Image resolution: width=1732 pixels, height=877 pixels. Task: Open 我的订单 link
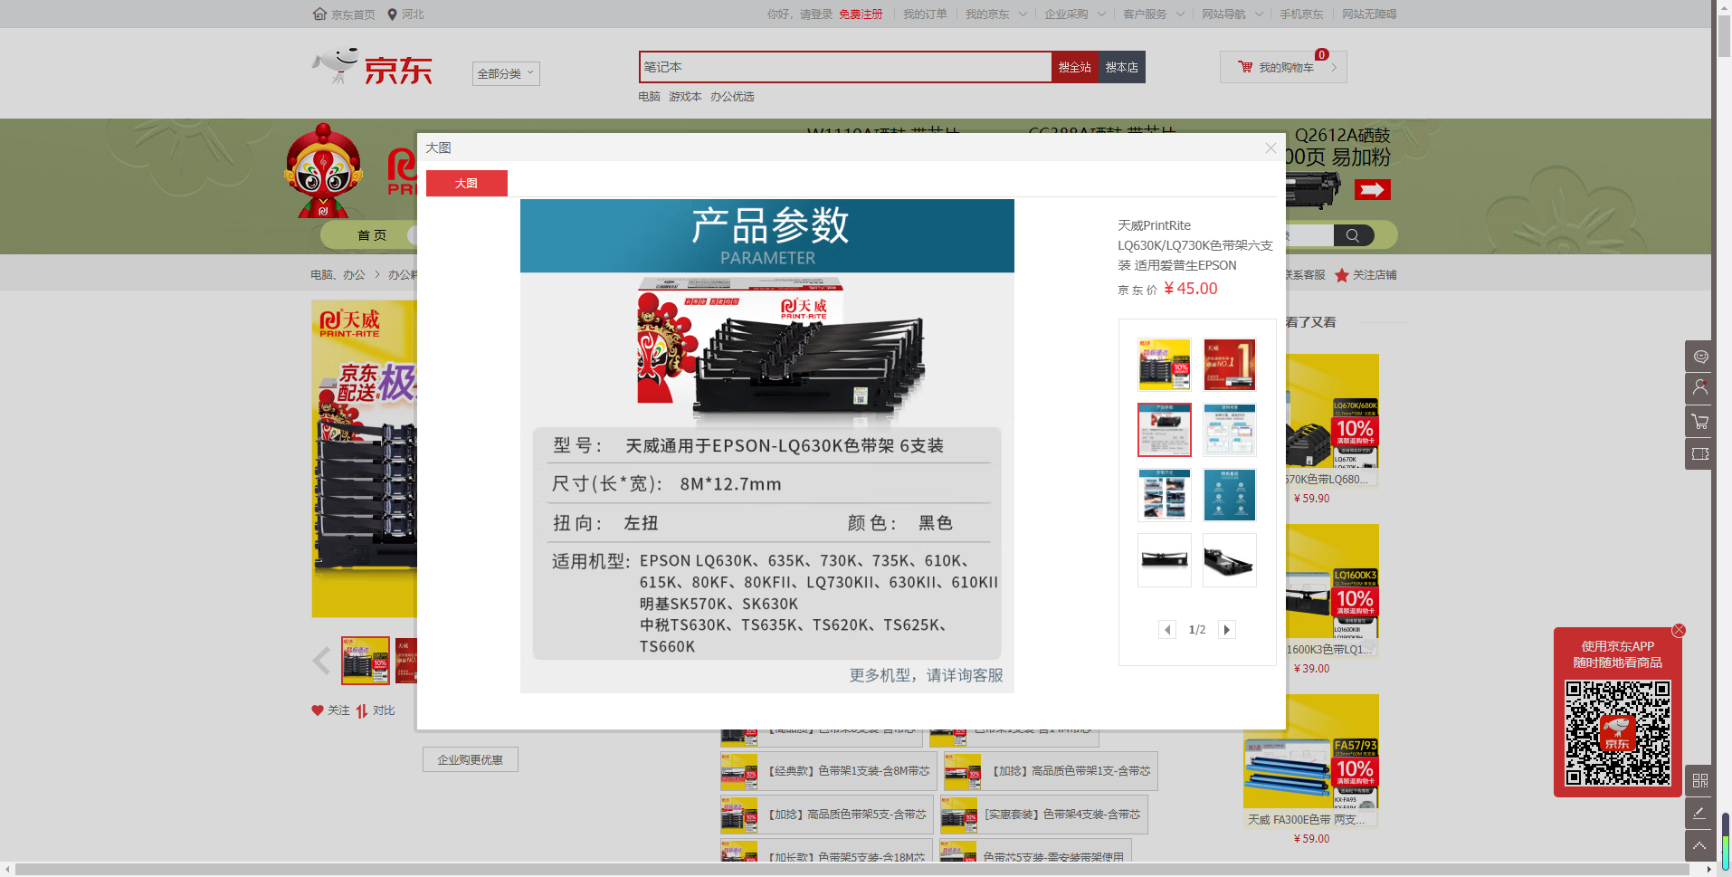pyautogui.click(x=925, y=14)
